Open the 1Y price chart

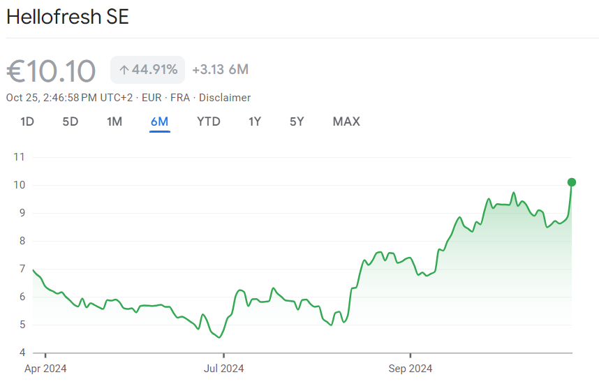point(255,122)
